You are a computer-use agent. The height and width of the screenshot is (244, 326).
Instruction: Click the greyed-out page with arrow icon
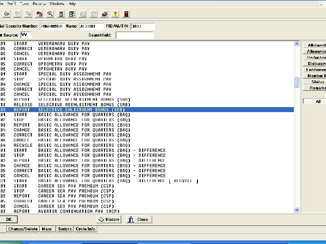pos(28,14)
